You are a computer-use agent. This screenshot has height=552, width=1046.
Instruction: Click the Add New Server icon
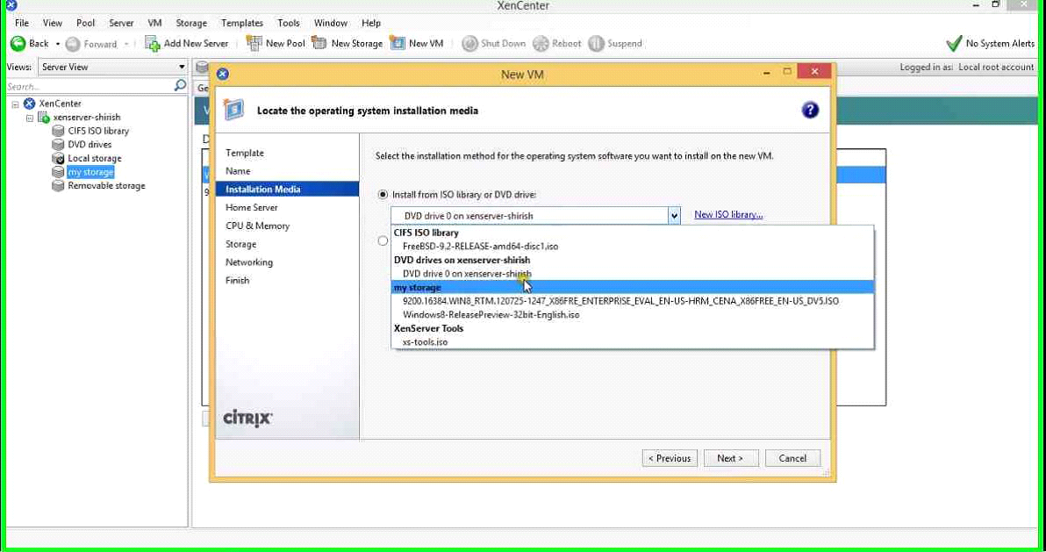click(x=153, y=44)
